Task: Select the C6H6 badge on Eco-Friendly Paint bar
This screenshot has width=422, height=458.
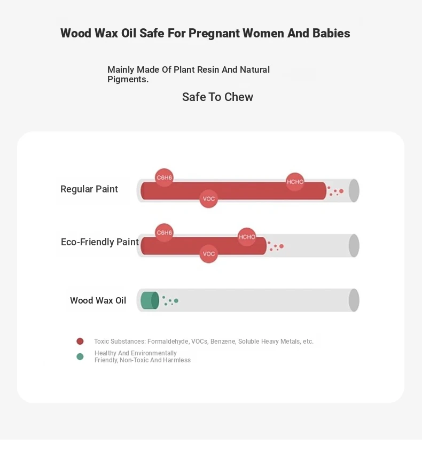Action: point(164,232)
